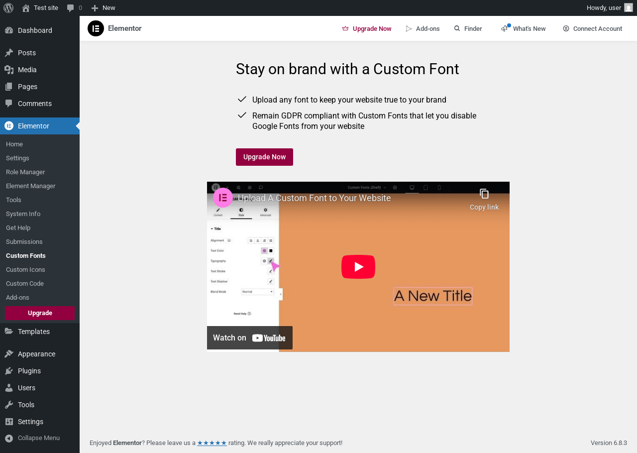Click the Media icon in sidebar

point(9,70)
